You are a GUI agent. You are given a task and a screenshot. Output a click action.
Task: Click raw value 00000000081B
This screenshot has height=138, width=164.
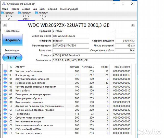(122, 75)
